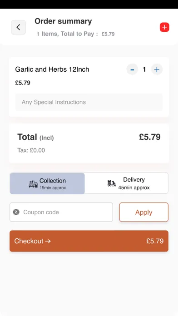
Task: Switch to Delivery 45min approx option
Action: 126,183
